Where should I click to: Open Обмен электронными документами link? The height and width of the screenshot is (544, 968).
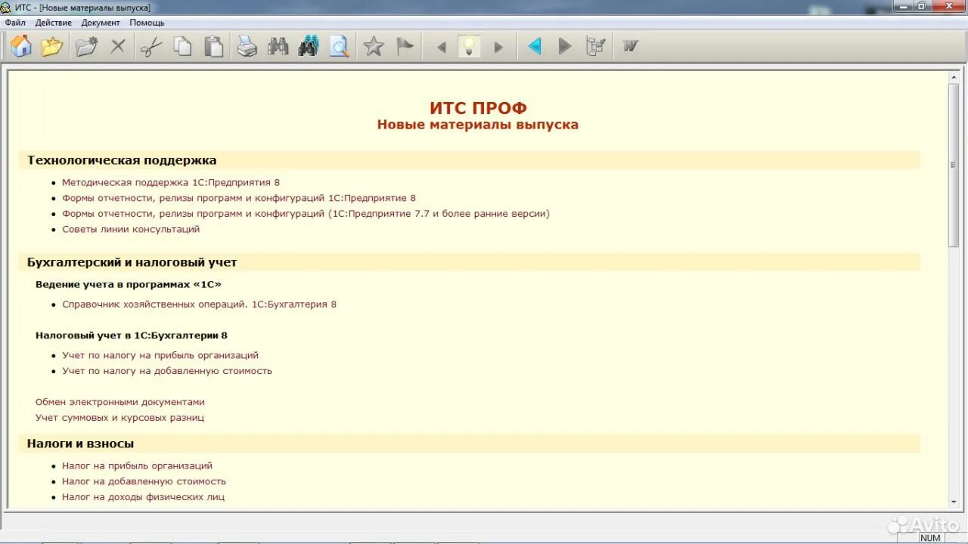120,402
